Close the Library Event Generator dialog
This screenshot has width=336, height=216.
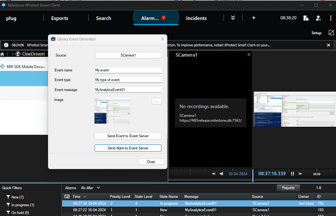tap(163, 39)
